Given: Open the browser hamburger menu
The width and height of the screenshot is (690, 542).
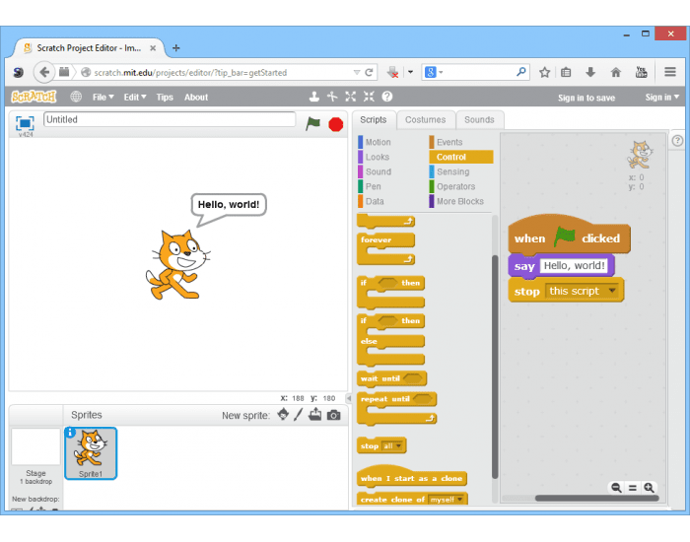Looking at the screenshot, I should (669, 72).
